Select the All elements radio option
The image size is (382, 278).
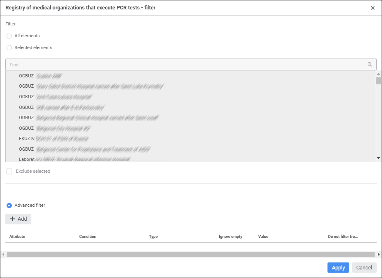point(9,36)
